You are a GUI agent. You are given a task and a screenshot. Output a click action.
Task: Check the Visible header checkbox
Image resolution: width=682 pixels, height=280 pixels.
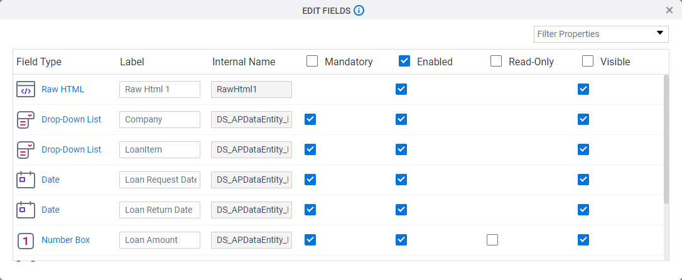coord(588,61)
